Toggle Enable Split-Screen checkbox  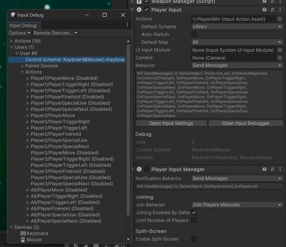click(x=194, y=239)
